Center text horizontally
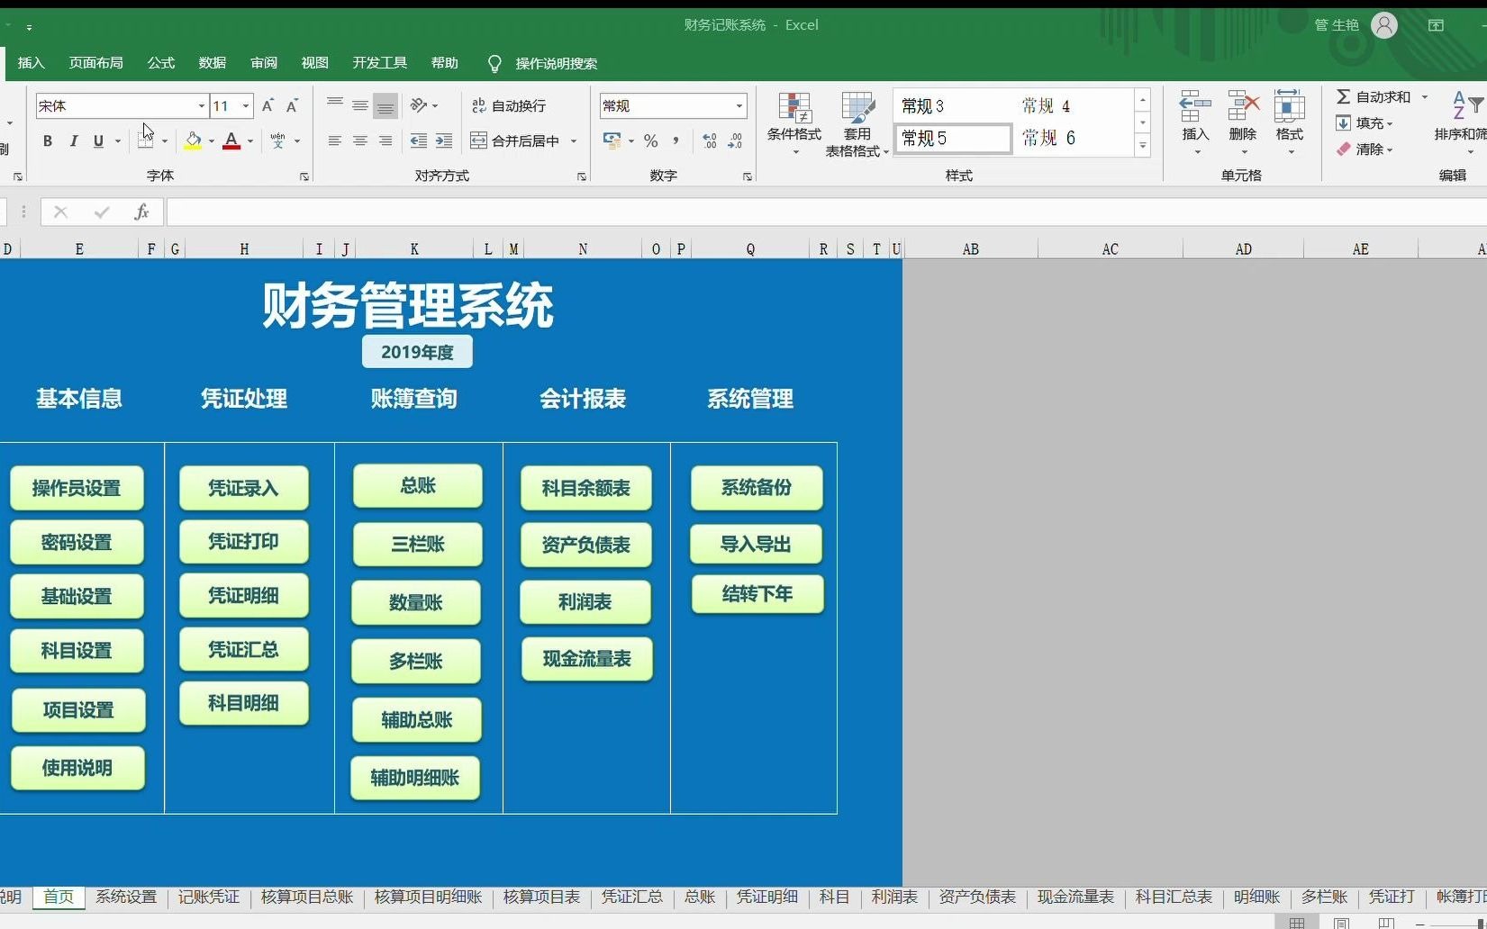Viewport: 1487px width, 929px height. tap(360, 140)
